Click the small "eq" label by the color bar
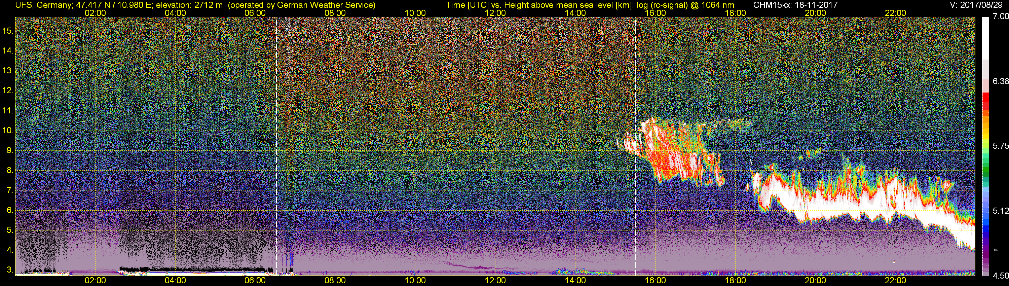The image size is (1009, 286). [x=997, y=250]
